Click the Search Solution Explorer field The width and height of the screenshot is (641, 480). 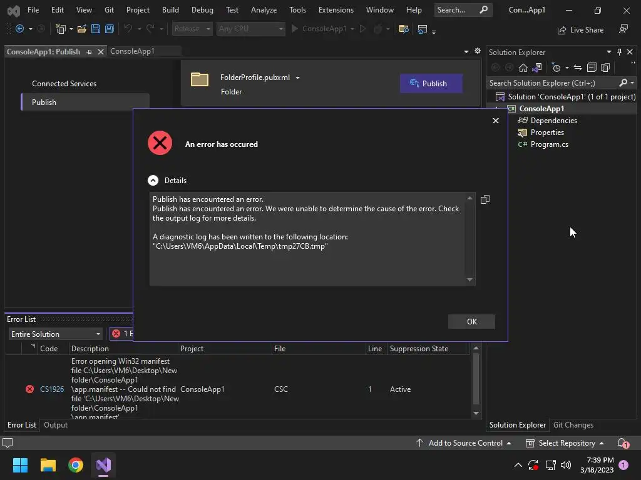(x=553, y=83)
